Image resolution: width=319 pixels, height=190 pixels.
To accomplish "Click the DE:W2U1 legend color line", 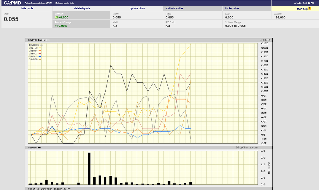I will tap(41, 45).
